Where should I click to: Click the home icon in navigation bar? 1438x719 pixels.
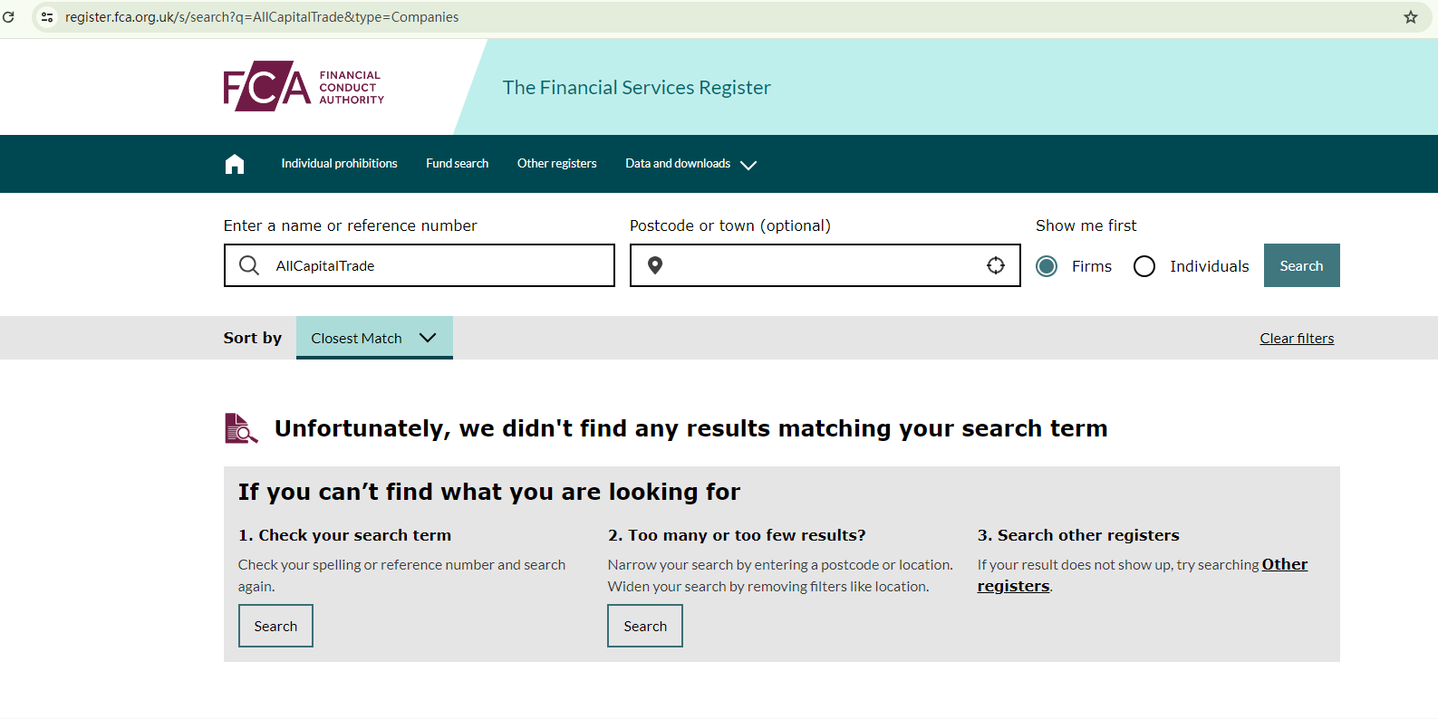pos(235,164)
